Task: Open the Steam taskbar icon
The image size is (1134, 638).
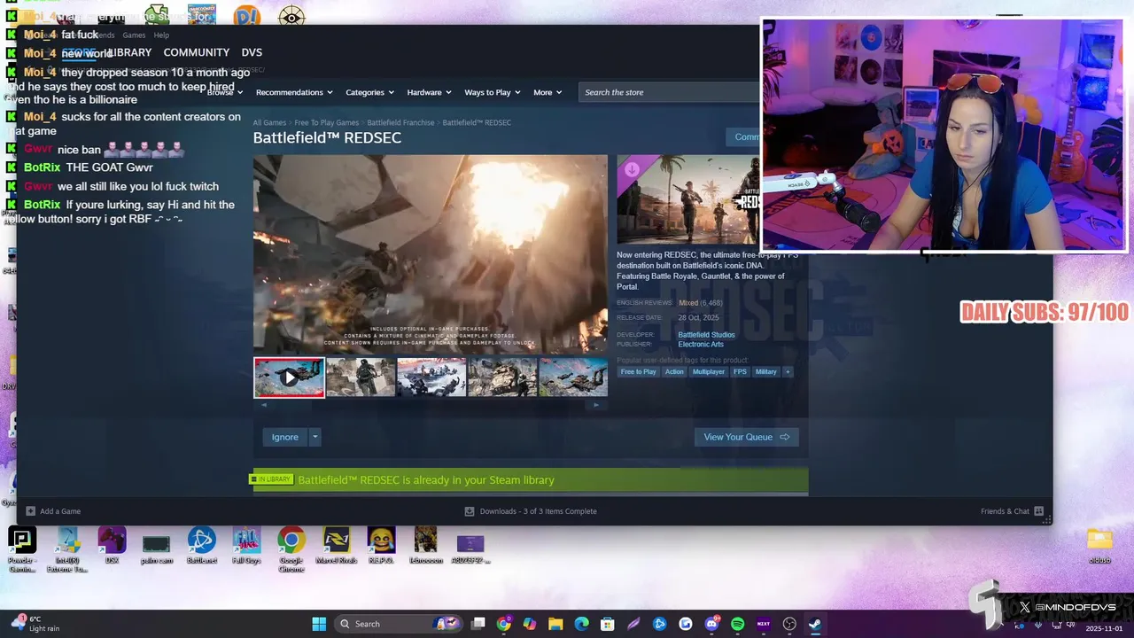Action: point(815,624)
